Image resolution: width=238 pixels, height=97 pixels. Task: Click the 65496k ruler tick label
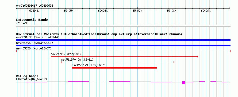(x=103, y=11)
